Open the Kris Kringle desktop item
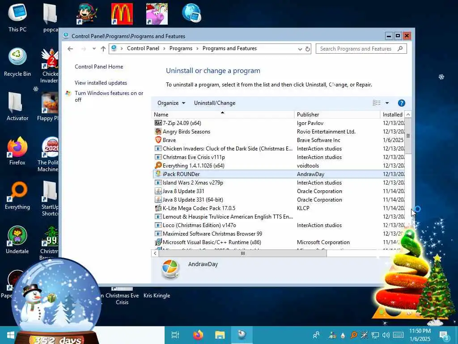458x344 pixels. 157,296
